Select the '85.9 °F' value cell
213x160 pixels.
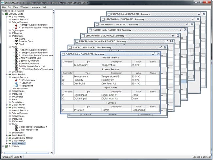point(138,65)
